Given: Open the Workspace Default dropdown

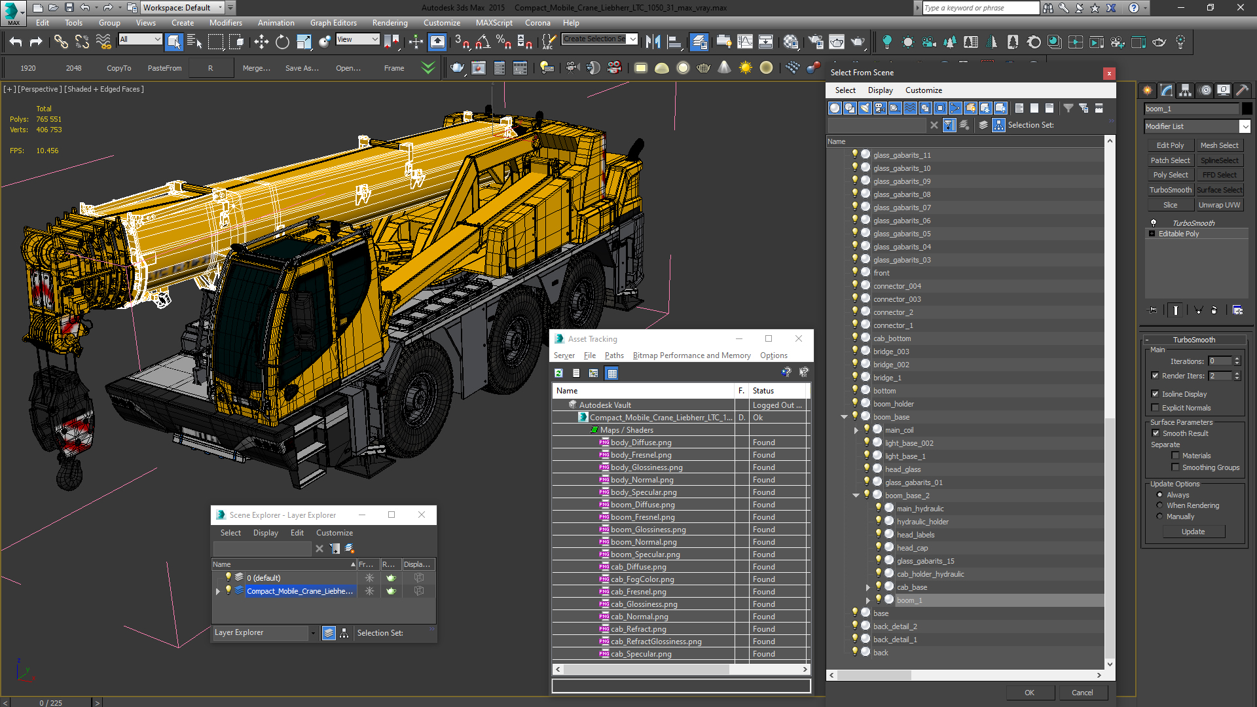Looking at the screenshot, I should 183,8.
